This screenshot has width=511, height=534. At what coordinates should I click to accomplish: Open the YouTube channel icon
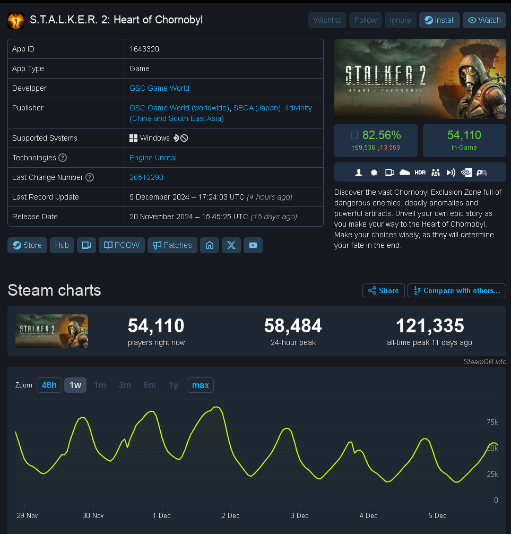pos(253,245)
